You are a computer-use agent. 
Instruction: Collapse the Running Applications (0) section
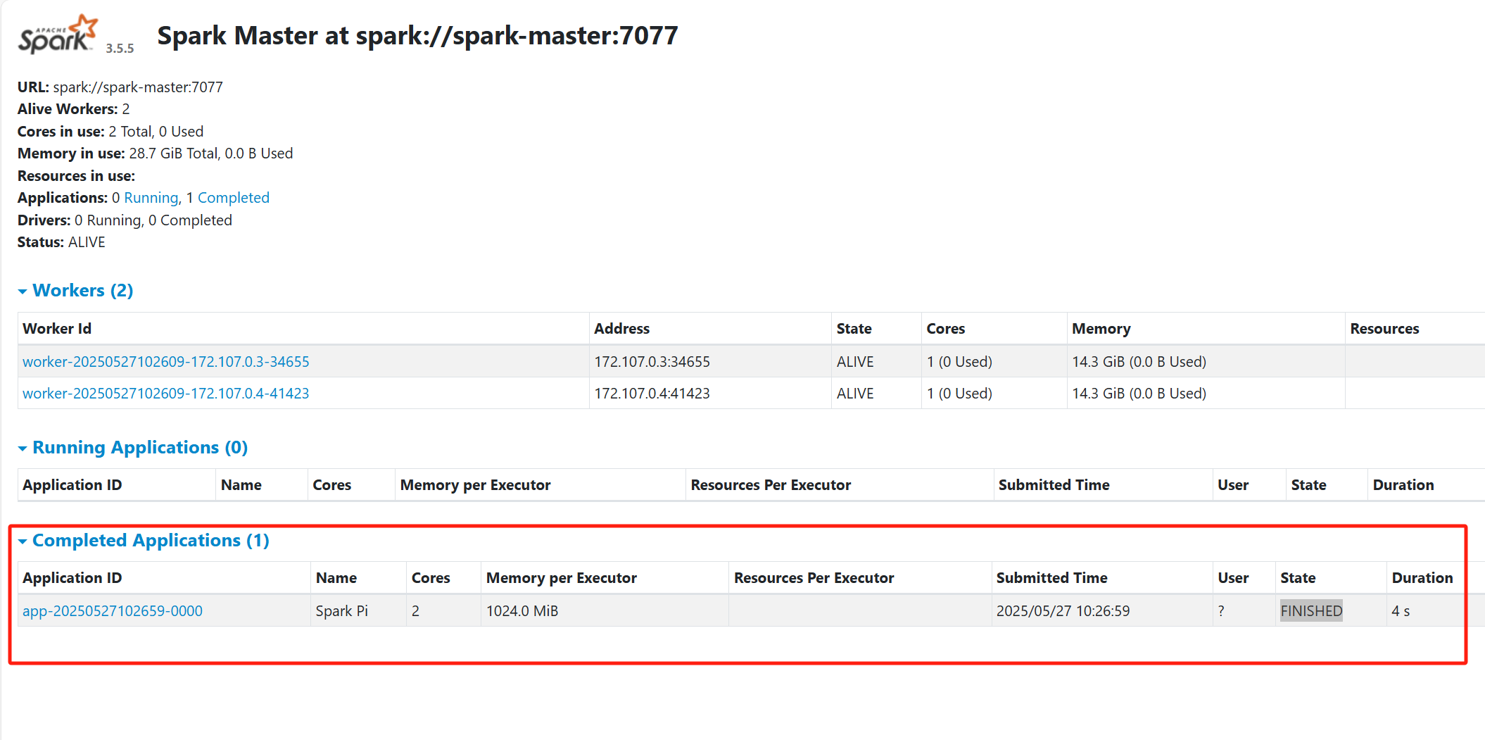132,447
